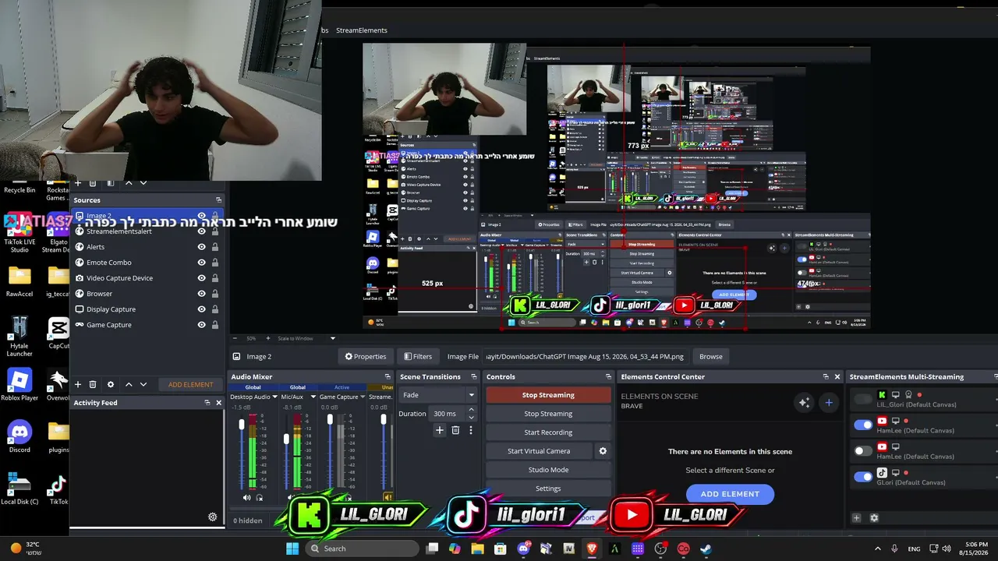Add a multi-streaming output with plus icon
998x561 pixels.
[x=857, y=518]
